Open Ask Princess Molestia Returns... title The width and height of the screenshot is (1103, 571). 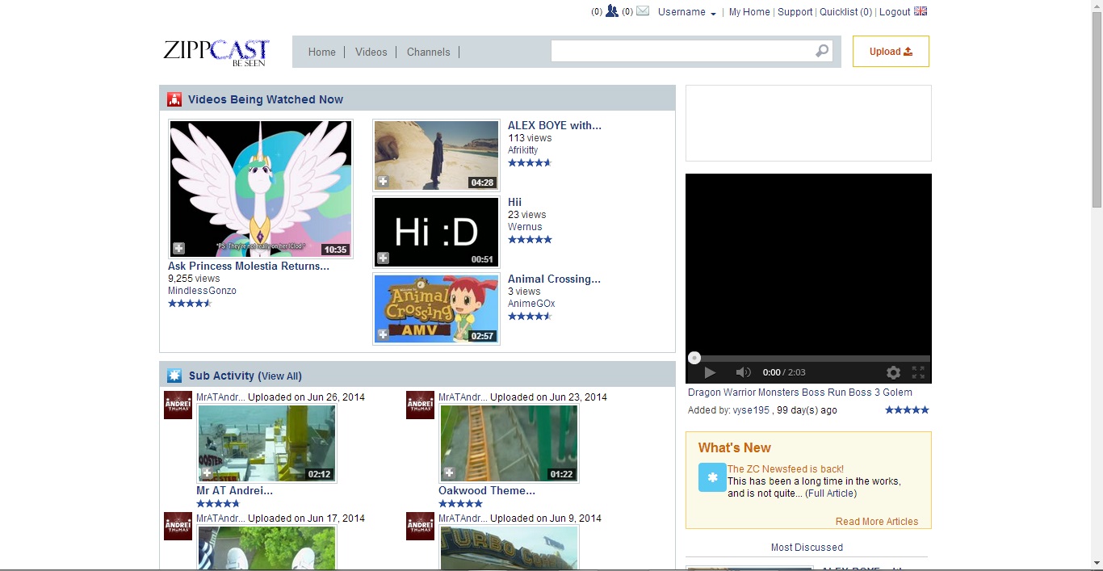click(249, 266)
